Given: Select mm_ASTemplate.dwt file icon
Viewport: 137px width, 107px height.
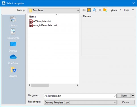Looking at the screenshot, I should pos(31,25).
